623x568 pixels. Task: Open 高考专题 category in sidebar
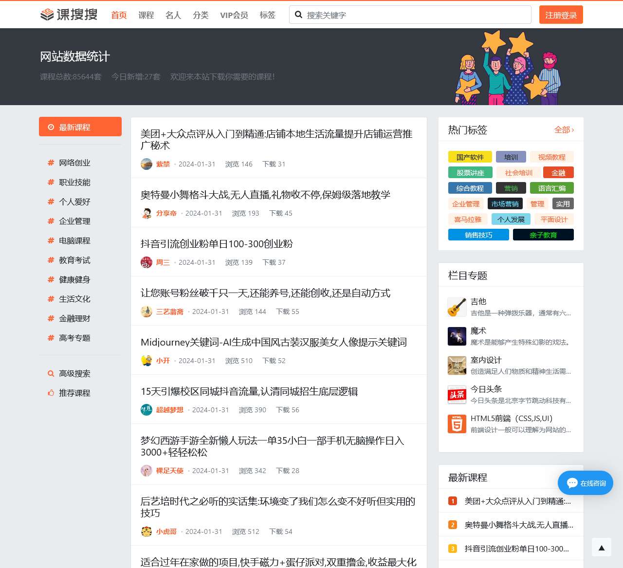(x=74, y=338)
